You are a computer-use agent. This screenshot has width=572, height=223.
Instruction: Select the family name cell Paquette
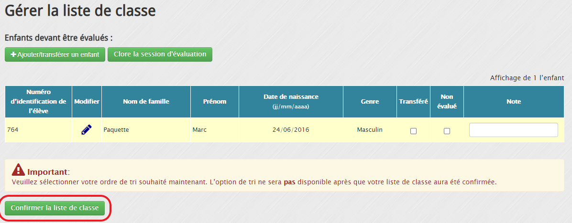pos(146,130)
